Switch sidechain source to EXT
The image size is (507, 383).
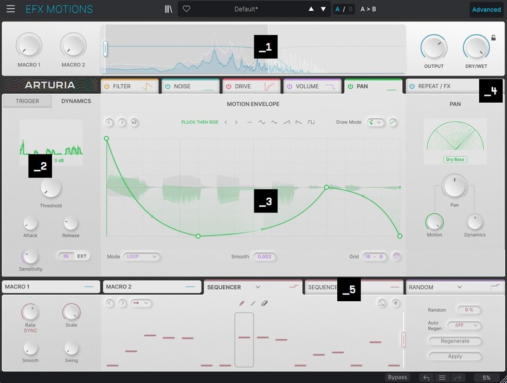82,256
